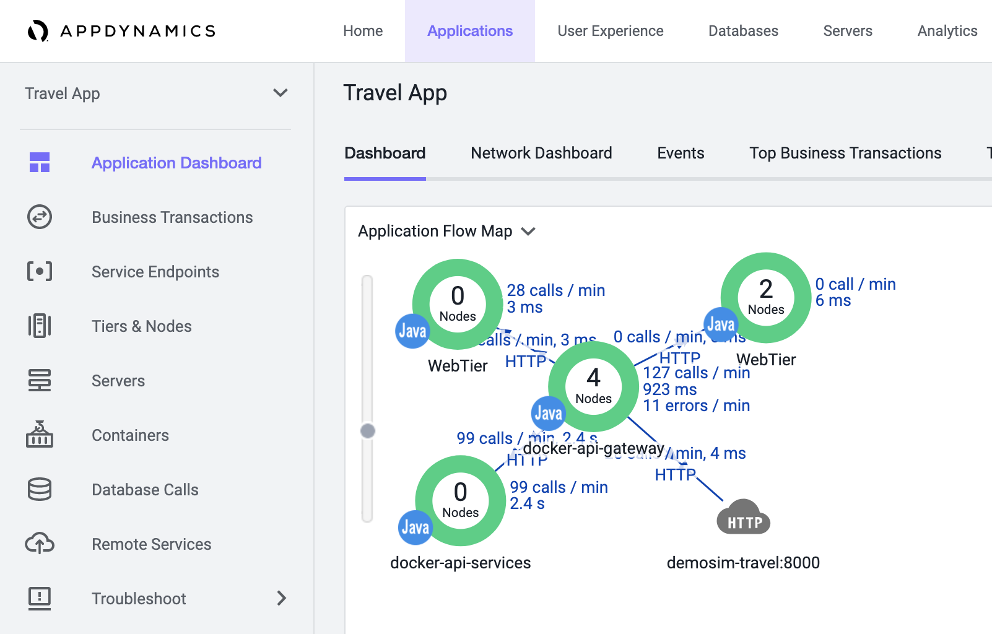This screenshot has height=634, width=992.
Task: Open Servers in the sidebar
Action: pyautogui.click(x=118, y=381)
